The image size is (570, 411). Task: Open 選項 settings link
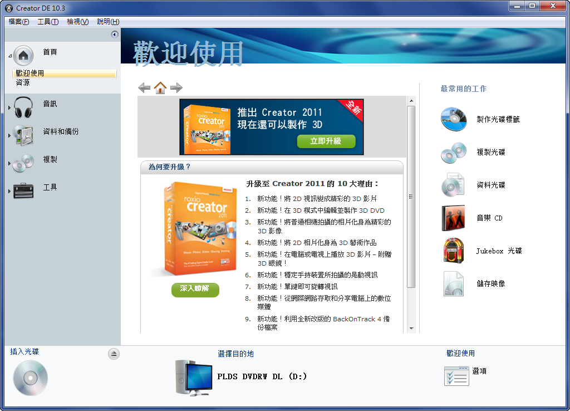pos(479,371)
